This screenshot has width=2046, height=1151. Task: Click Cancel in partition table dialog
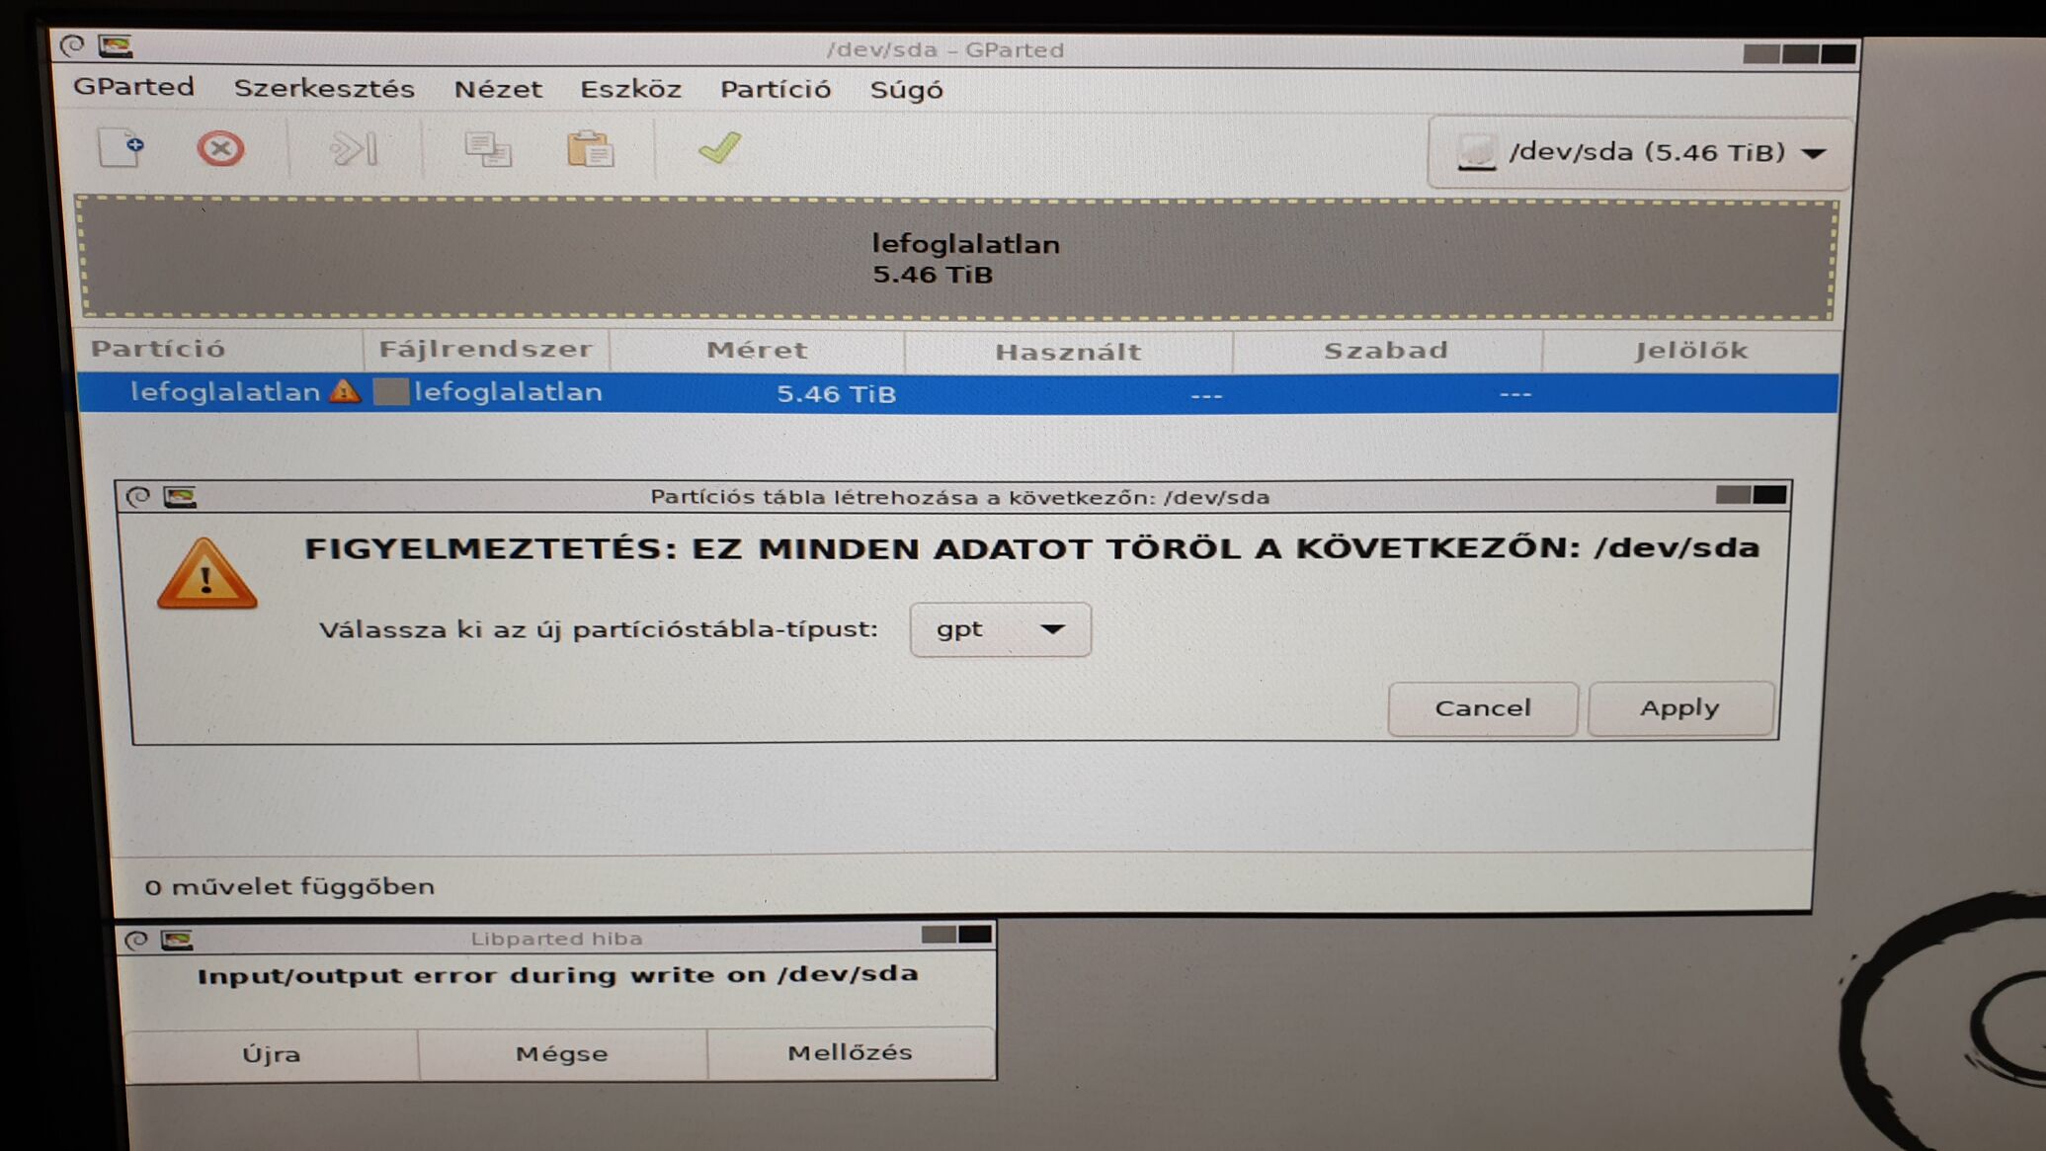tap(1482, 708)
